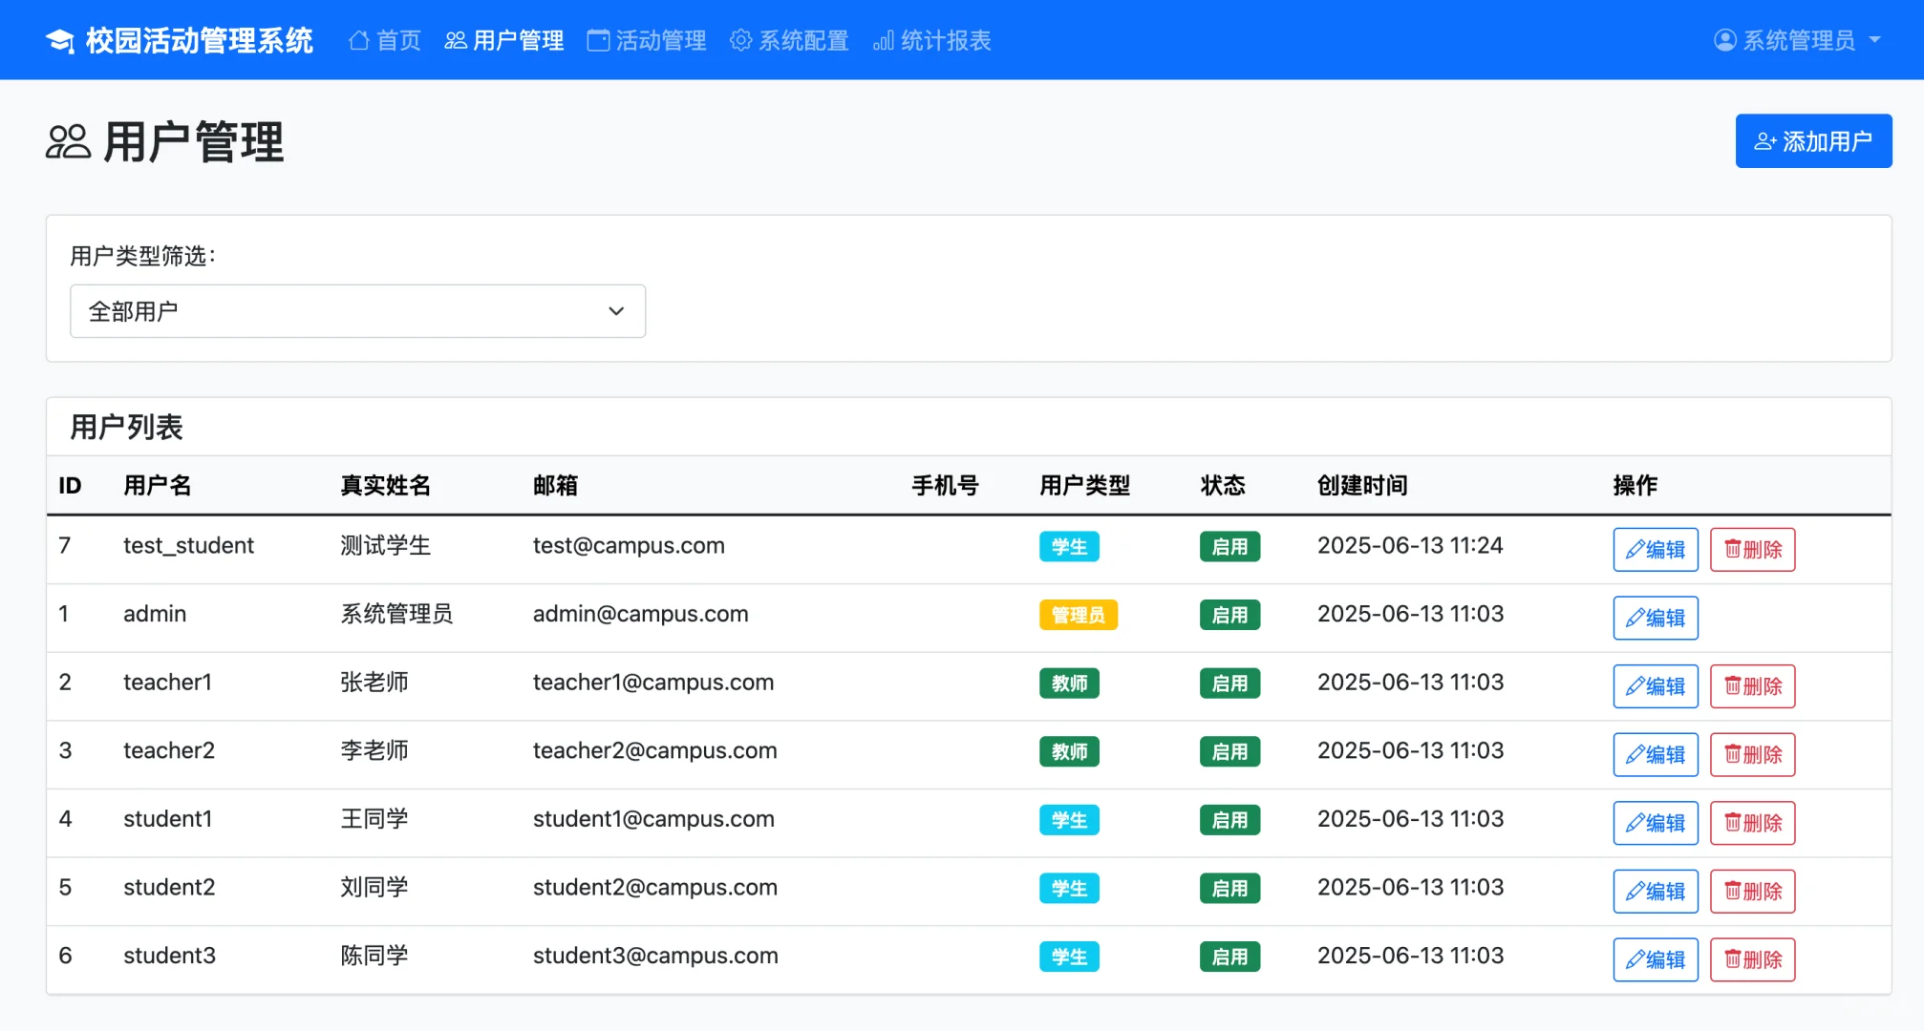Viewport: 1924px width, 1031px height.
Task: Click the chart icon next to 统计报表
Action: pyautogui.click(x=882, y=40)
